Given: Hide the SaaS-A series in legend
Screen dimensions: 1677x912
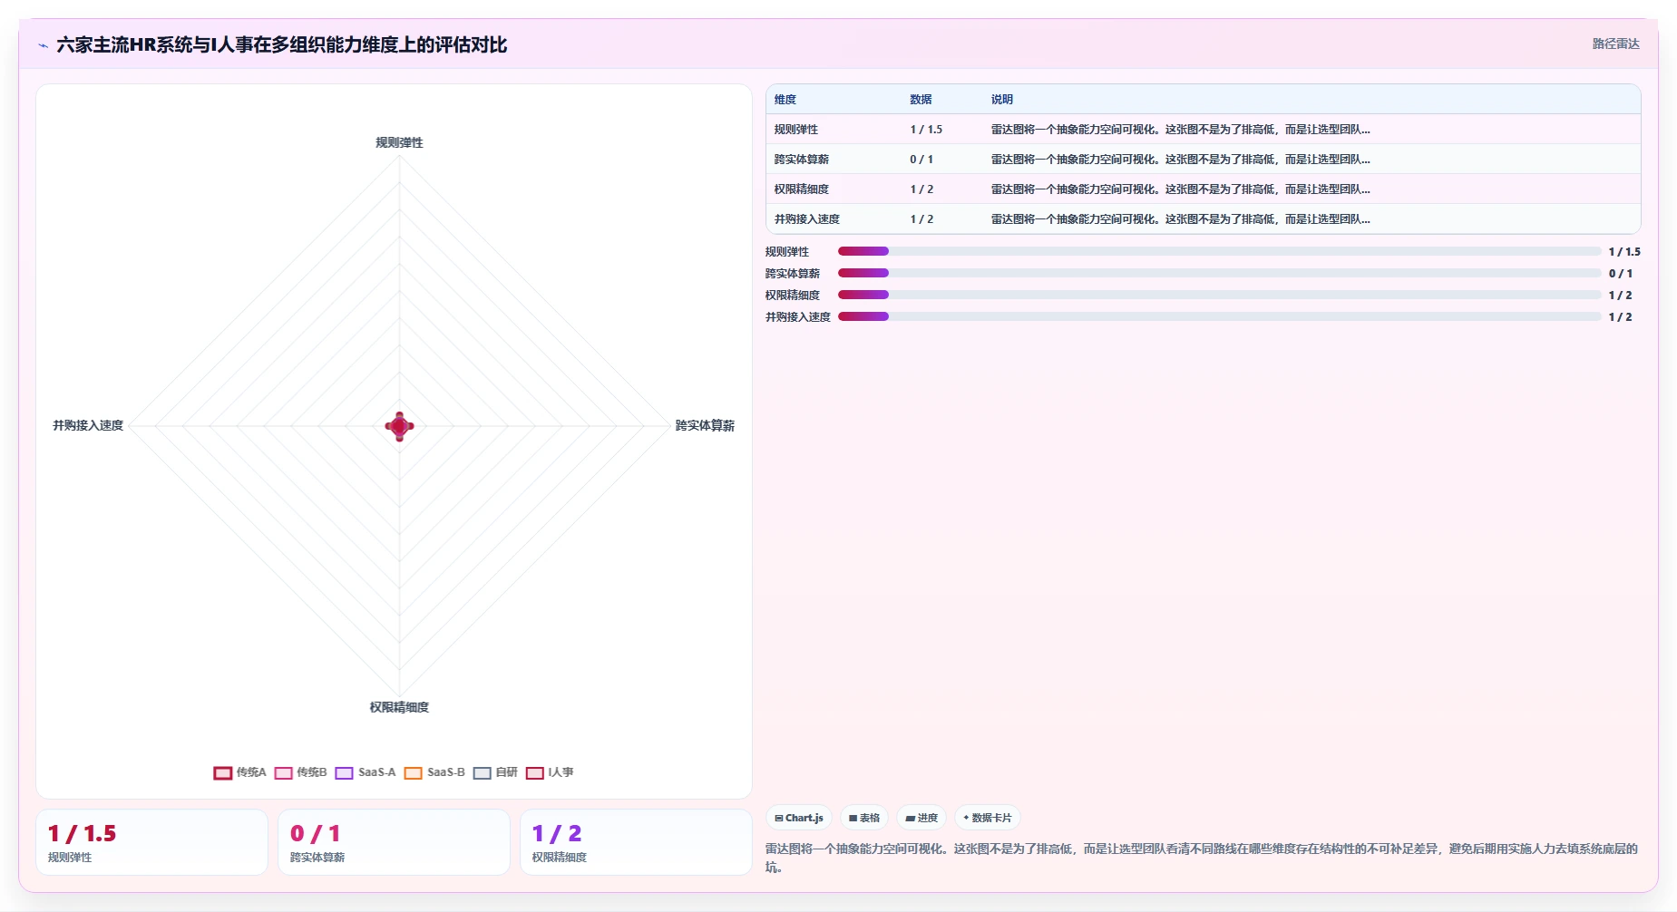Looking at the screenshot, I should [x=366, y=772].
